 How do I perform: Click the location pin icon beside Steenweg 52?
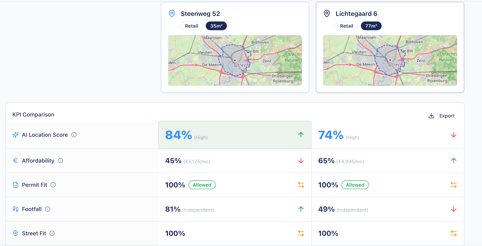tap(172, 14)
